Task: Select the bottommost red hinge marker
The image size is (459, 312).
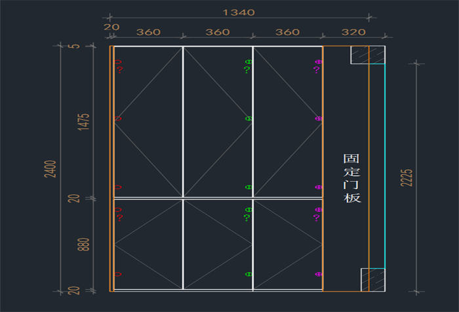Action: [118, 274]
